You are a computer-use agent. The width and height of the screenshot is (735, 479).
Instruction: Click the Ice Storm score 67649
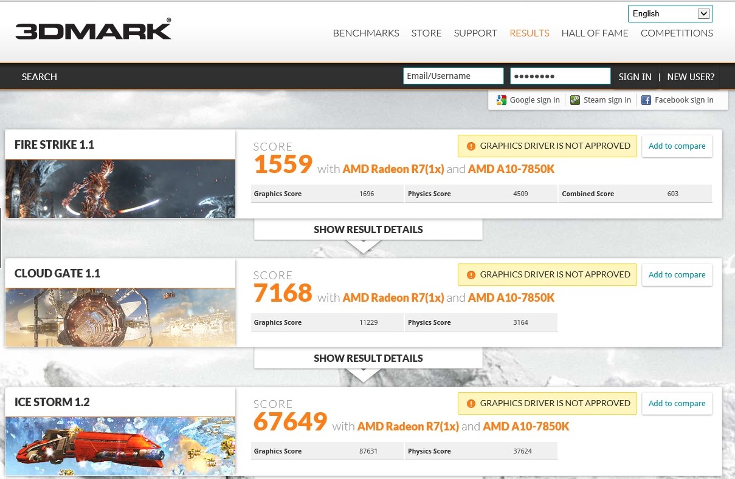(291, 421)
